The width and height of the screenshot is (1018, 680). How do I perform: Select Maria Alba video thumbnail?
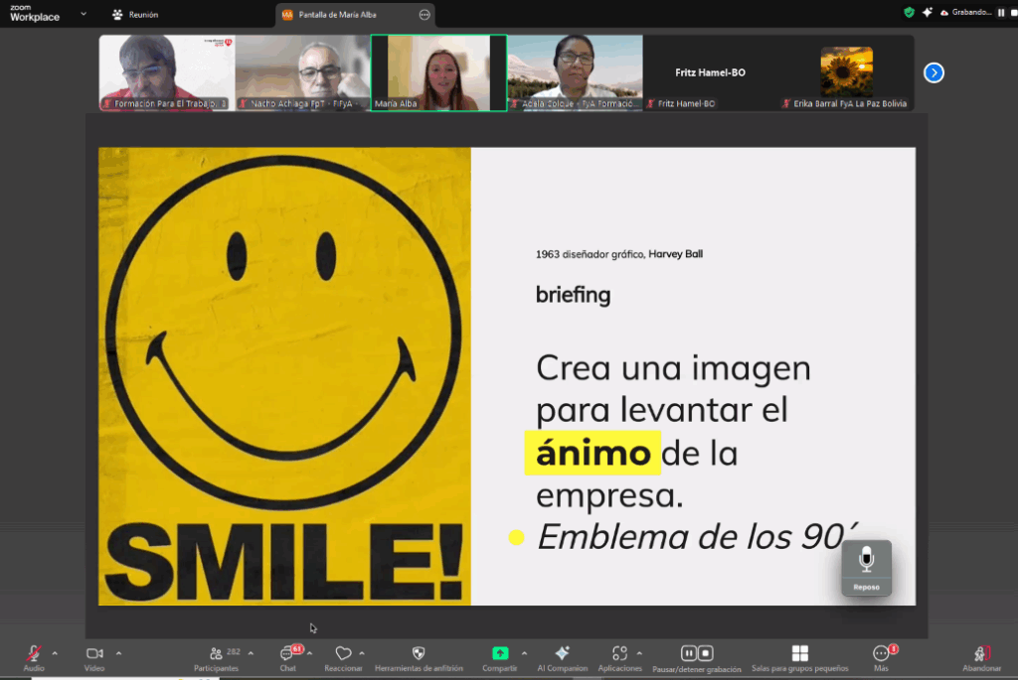tap(438, 72)
